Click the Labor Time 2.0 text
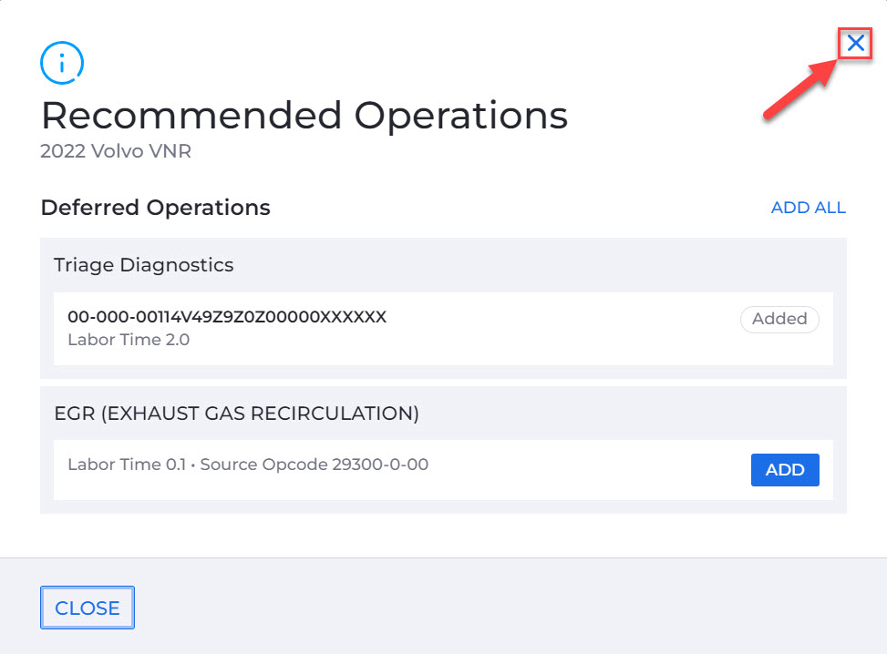This screenshot has width=887, height=654. [x=129, y=340]
